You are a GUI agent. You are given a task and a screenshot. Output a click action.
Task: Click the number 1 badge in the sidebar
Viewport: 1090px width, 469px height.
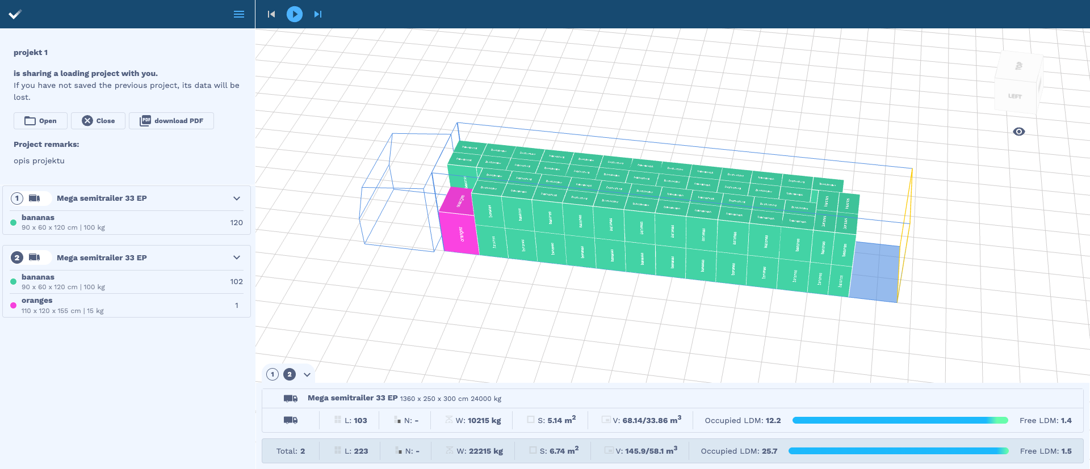[17, 198]
